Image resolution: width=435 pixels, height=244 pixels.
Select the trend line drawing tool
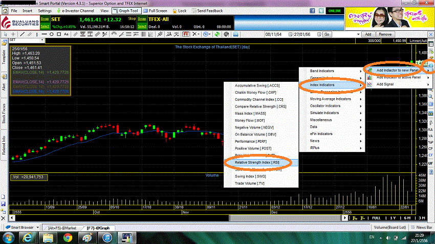coord(22,34)
